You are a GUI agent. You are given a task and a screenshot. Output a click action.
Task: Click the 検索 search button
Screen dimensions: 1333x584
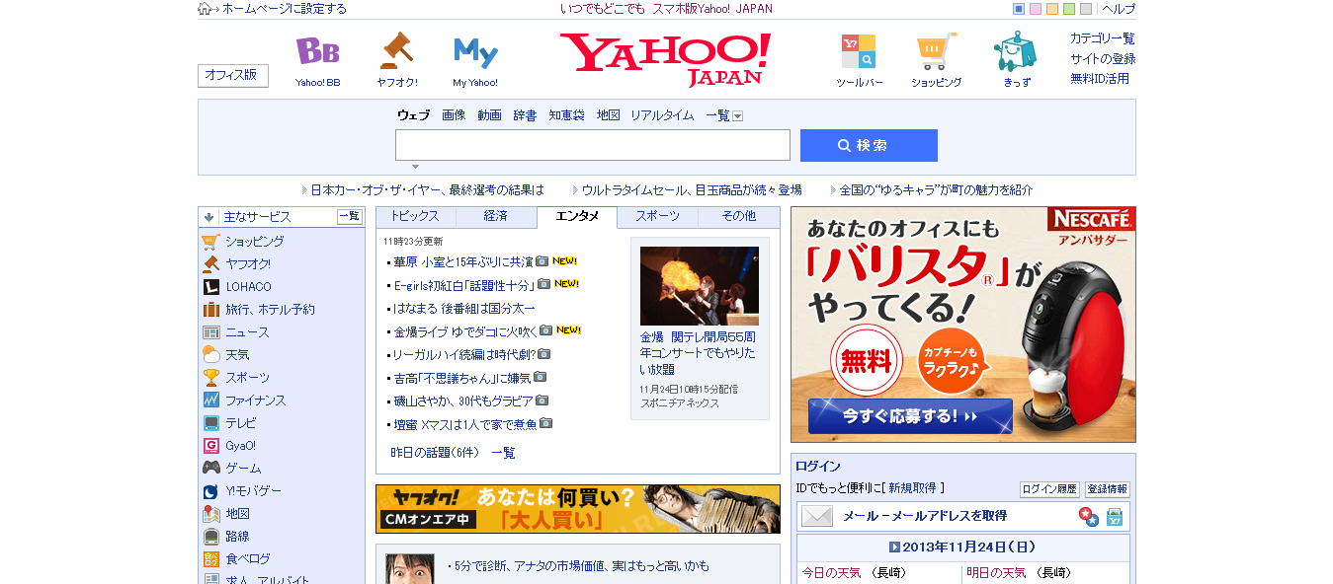click(869, 145)
